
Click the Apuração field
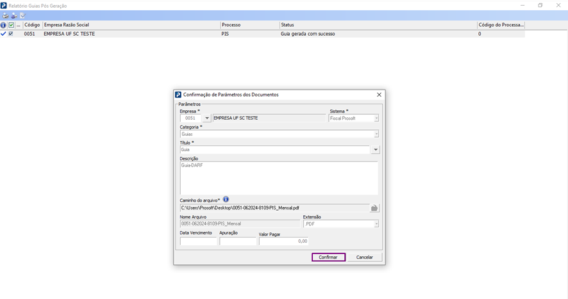(x=238, y=241)
